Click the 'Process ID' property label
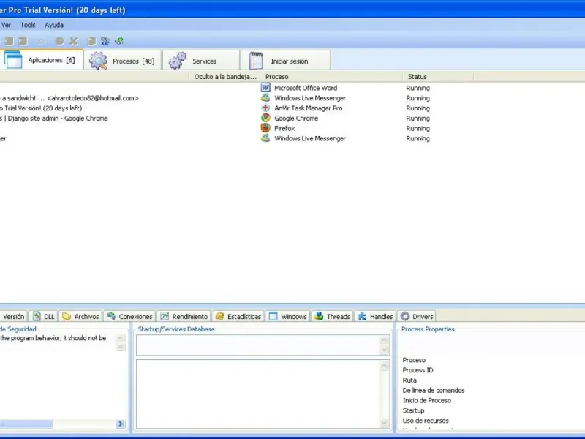This screenshot has height=439, width=585. 418,370
